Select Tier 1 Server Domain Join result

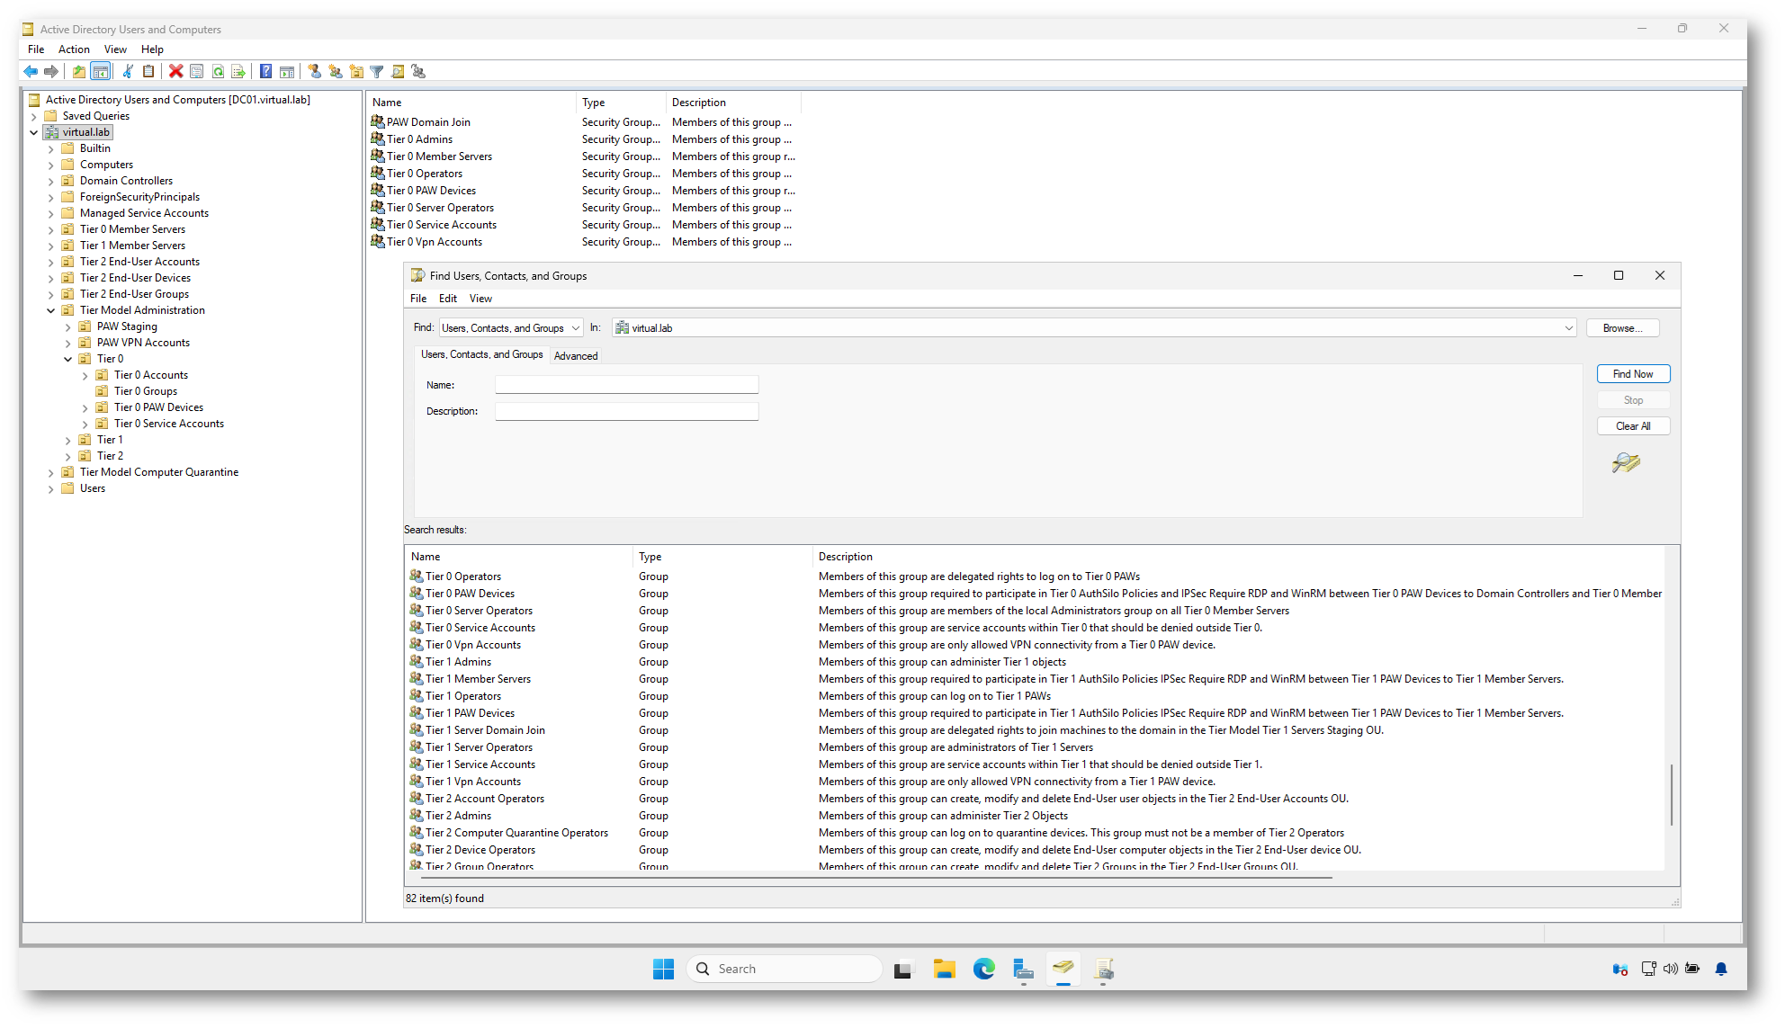(485, 730)
